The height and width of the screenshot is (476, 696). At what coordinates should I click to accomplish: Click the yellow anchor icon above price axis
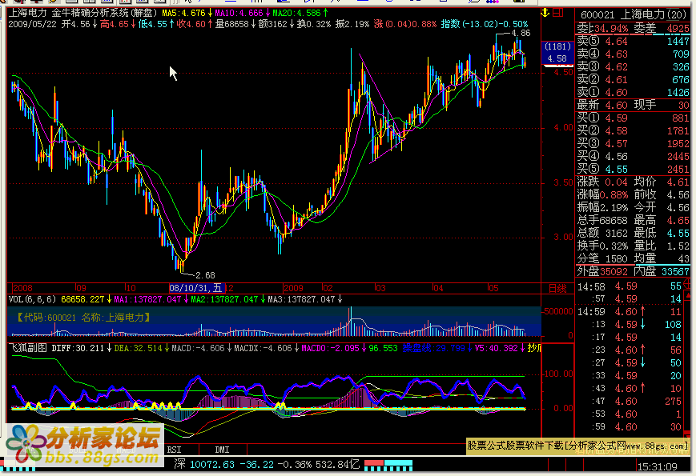point(545,13)
